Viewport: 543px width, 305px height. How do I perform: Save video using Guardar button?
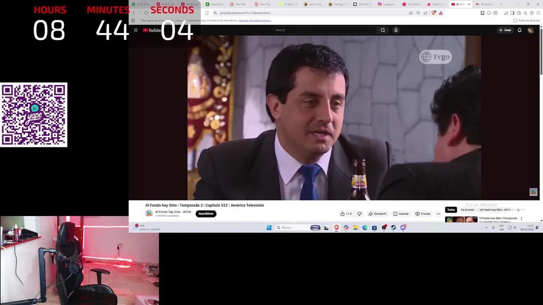tap(401, 214)
